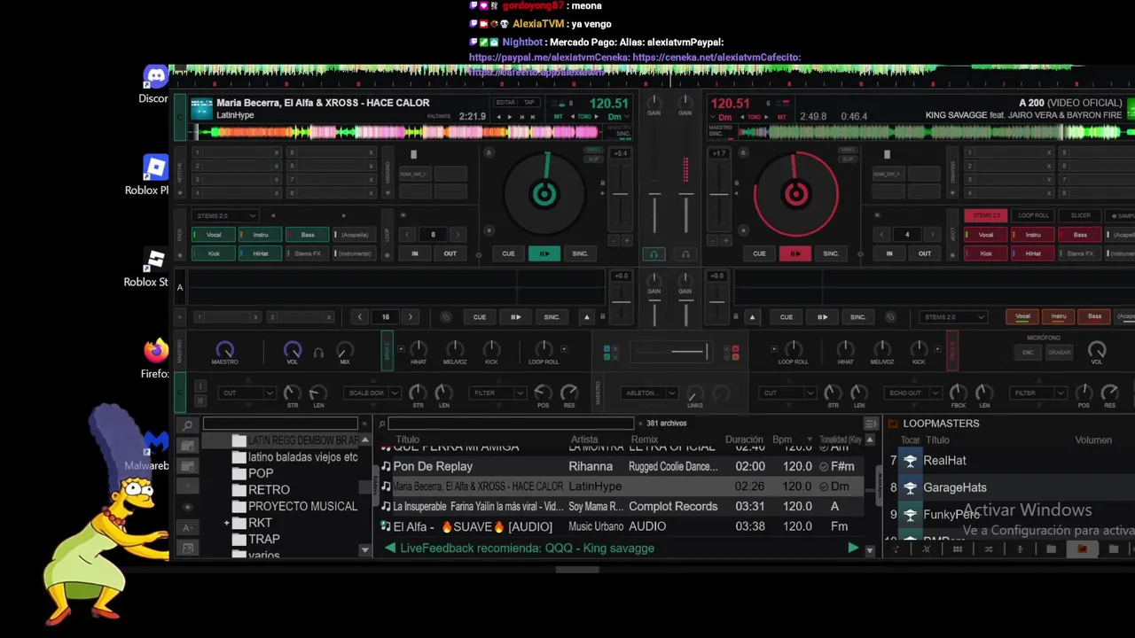Click the song search input field

pyautogui.click(x=512, y=424)
